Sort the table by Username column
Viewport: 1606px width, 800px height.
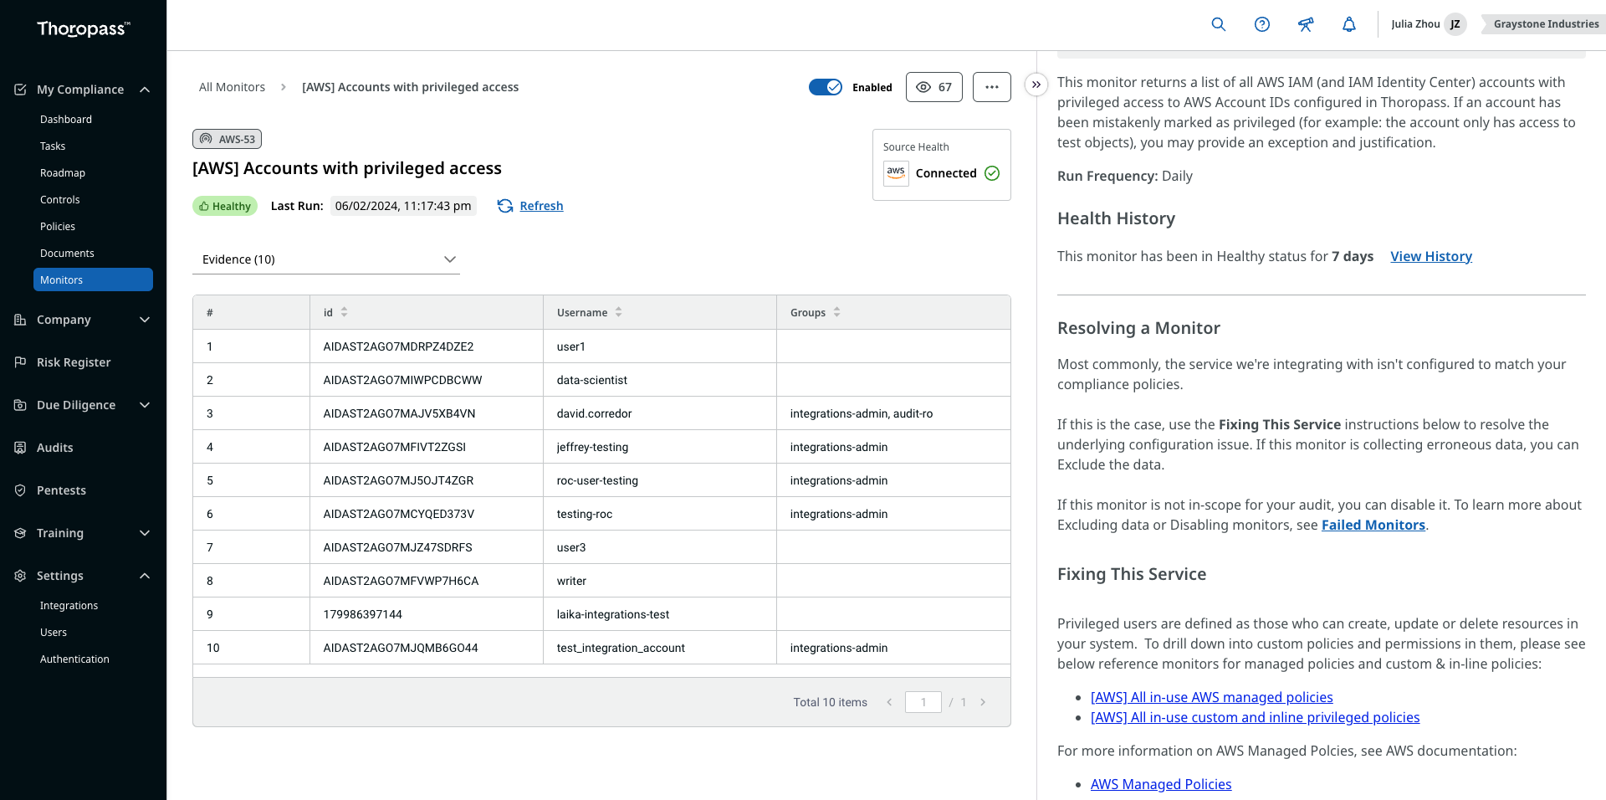pyautogui.click(x=619, y=312)
